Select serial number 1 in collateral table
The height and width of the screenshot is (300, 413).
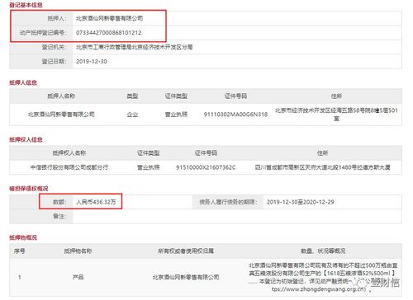coord(20,277)
